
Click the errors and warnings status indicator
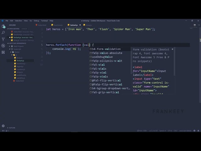(5, 131)
